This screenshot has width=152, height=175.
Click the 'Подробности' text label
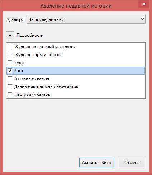coord(30,35)
